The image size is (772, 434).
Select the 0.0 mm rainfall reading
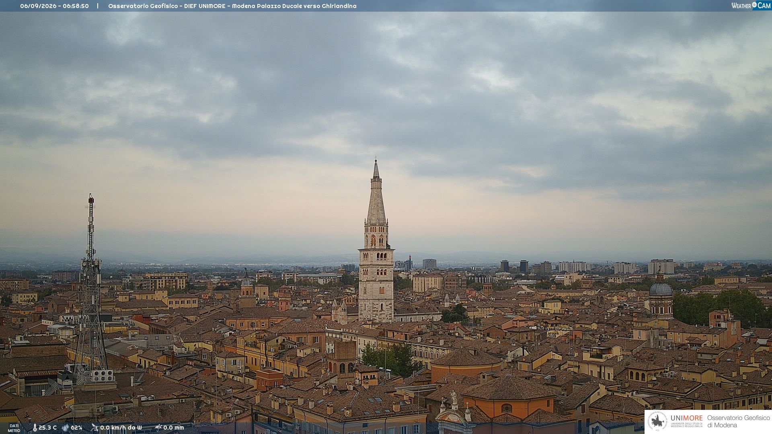point(174,428)
